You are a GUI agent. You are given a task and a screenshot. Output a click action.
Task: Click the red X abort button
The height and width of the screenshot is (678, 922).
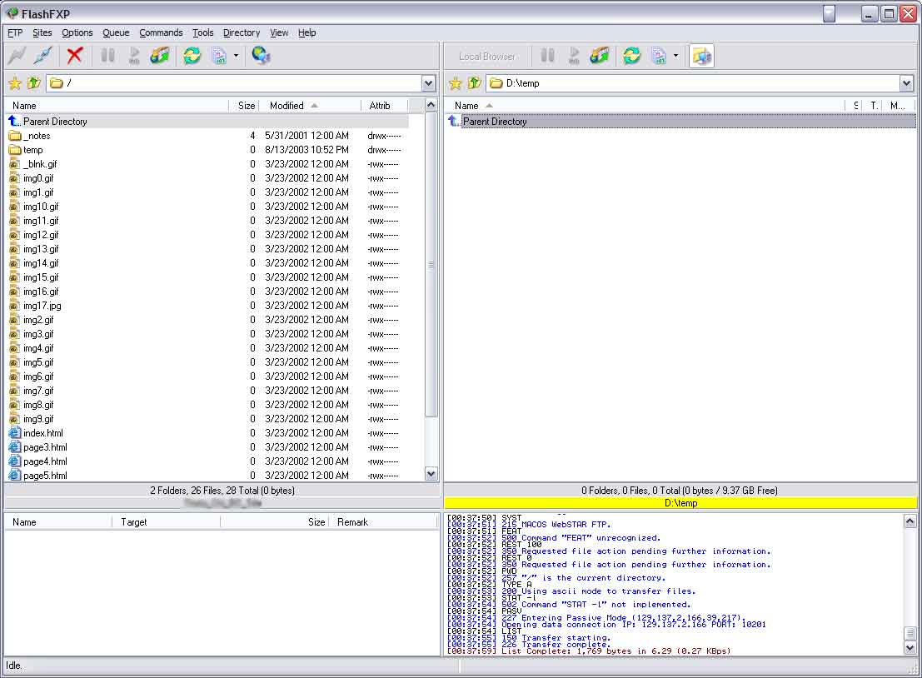[75, 56]
